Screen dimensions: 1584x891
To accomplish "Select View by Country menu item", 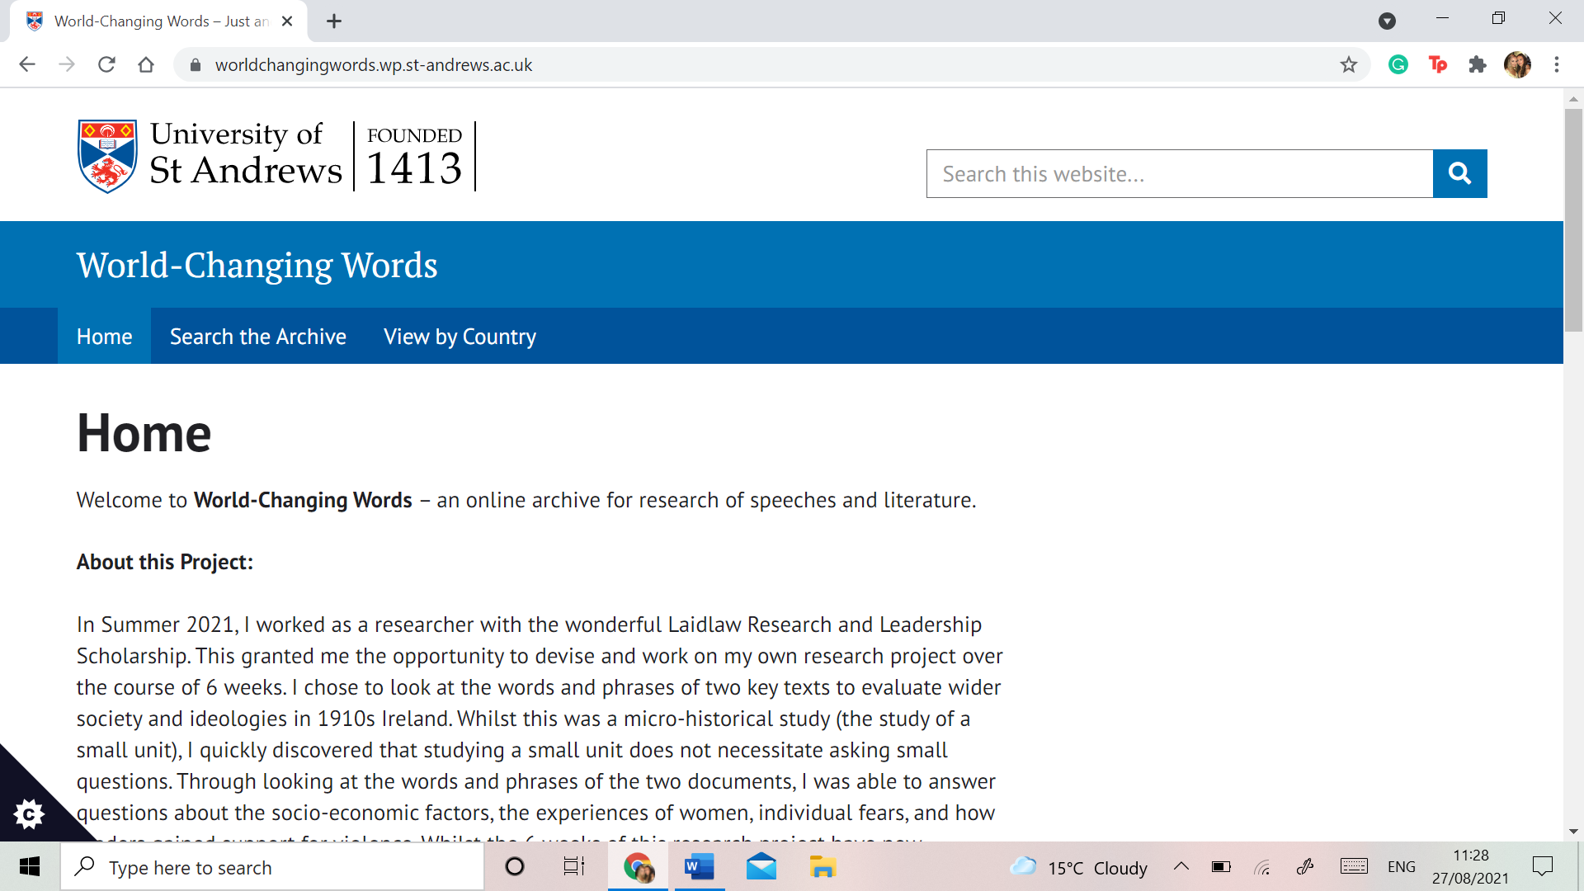I will [x=460, y=337].
